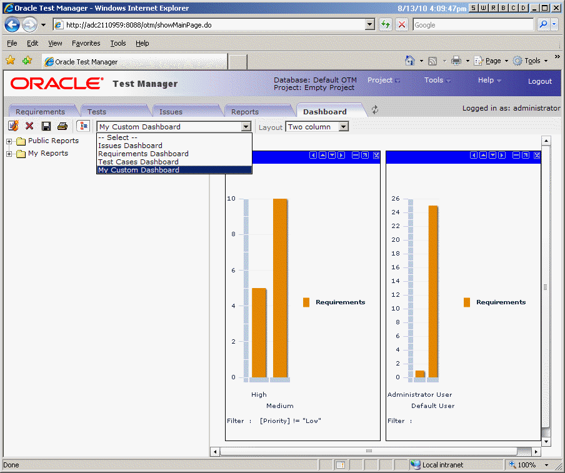The image size is (565, 473).
Task: Open the Oracle Help menu dropdown
Action: pos(489,81)
